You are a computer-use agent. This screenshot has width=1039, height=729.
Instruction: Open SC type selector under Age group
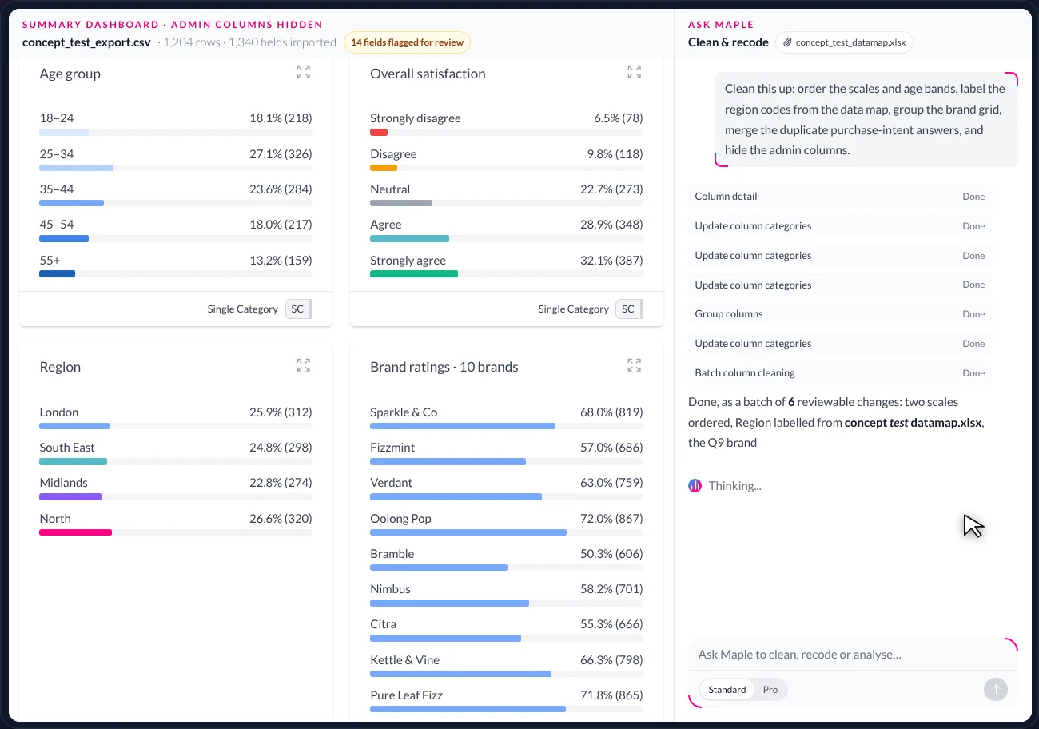(298, 309)
